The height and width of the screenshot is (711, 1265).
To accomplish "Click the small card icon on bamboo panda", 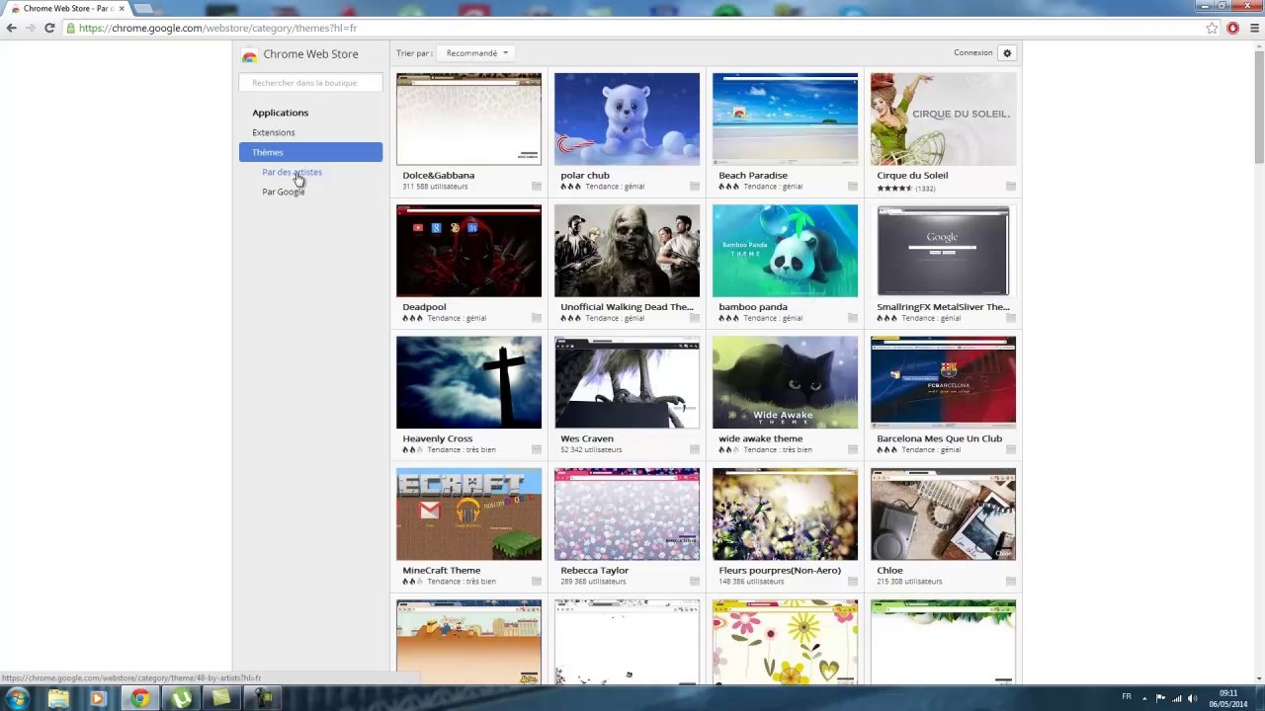I will pyautogui.click(x=852, y=318).
